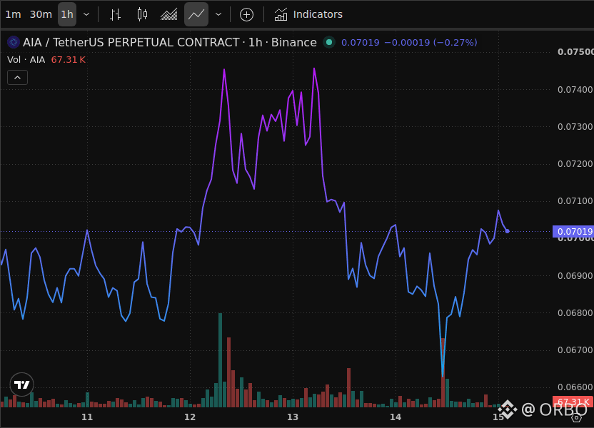Open the Indicators menu

308,14
